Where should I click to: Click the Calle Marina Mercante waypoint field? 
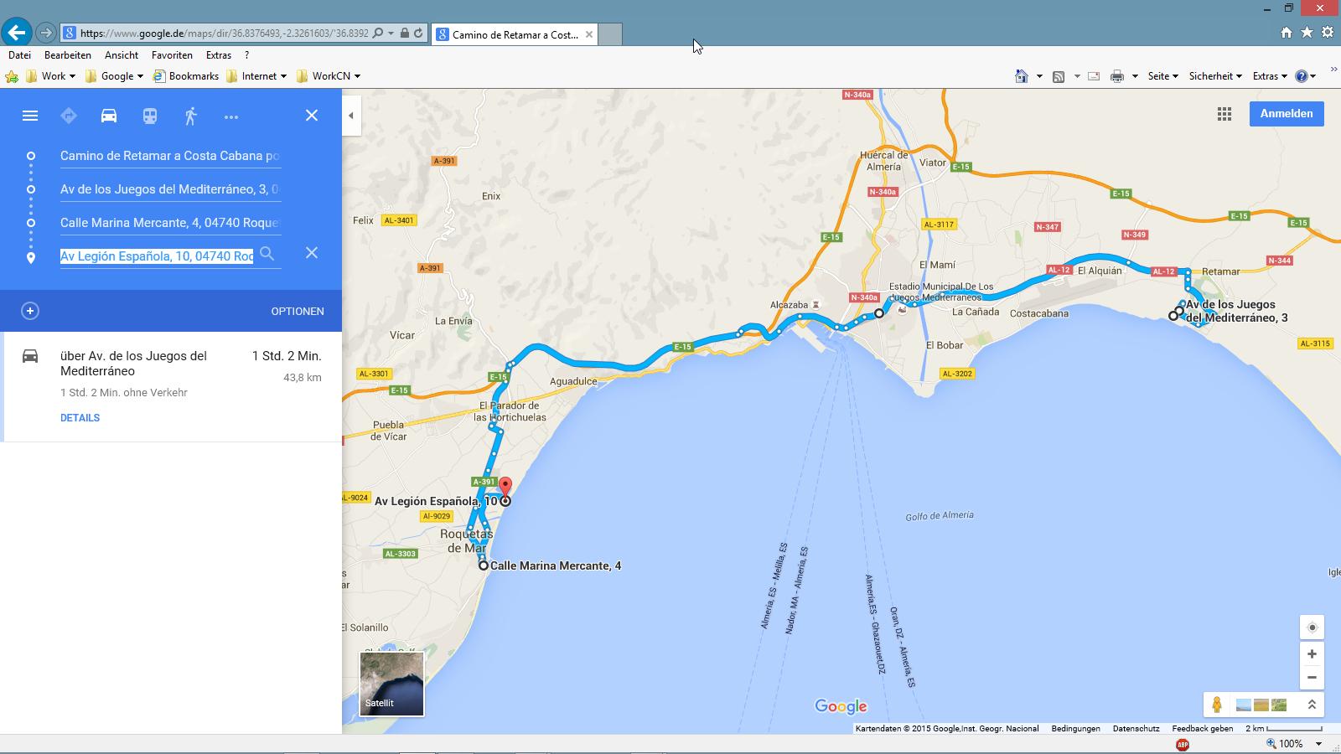click(170, 223)
